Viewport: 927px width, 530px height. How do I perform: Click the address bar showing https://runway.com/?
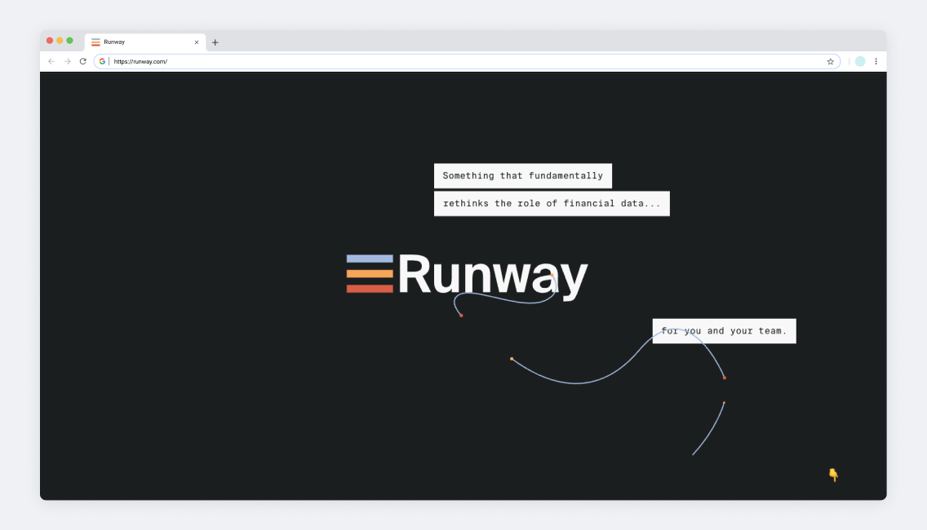pos(467,61)
